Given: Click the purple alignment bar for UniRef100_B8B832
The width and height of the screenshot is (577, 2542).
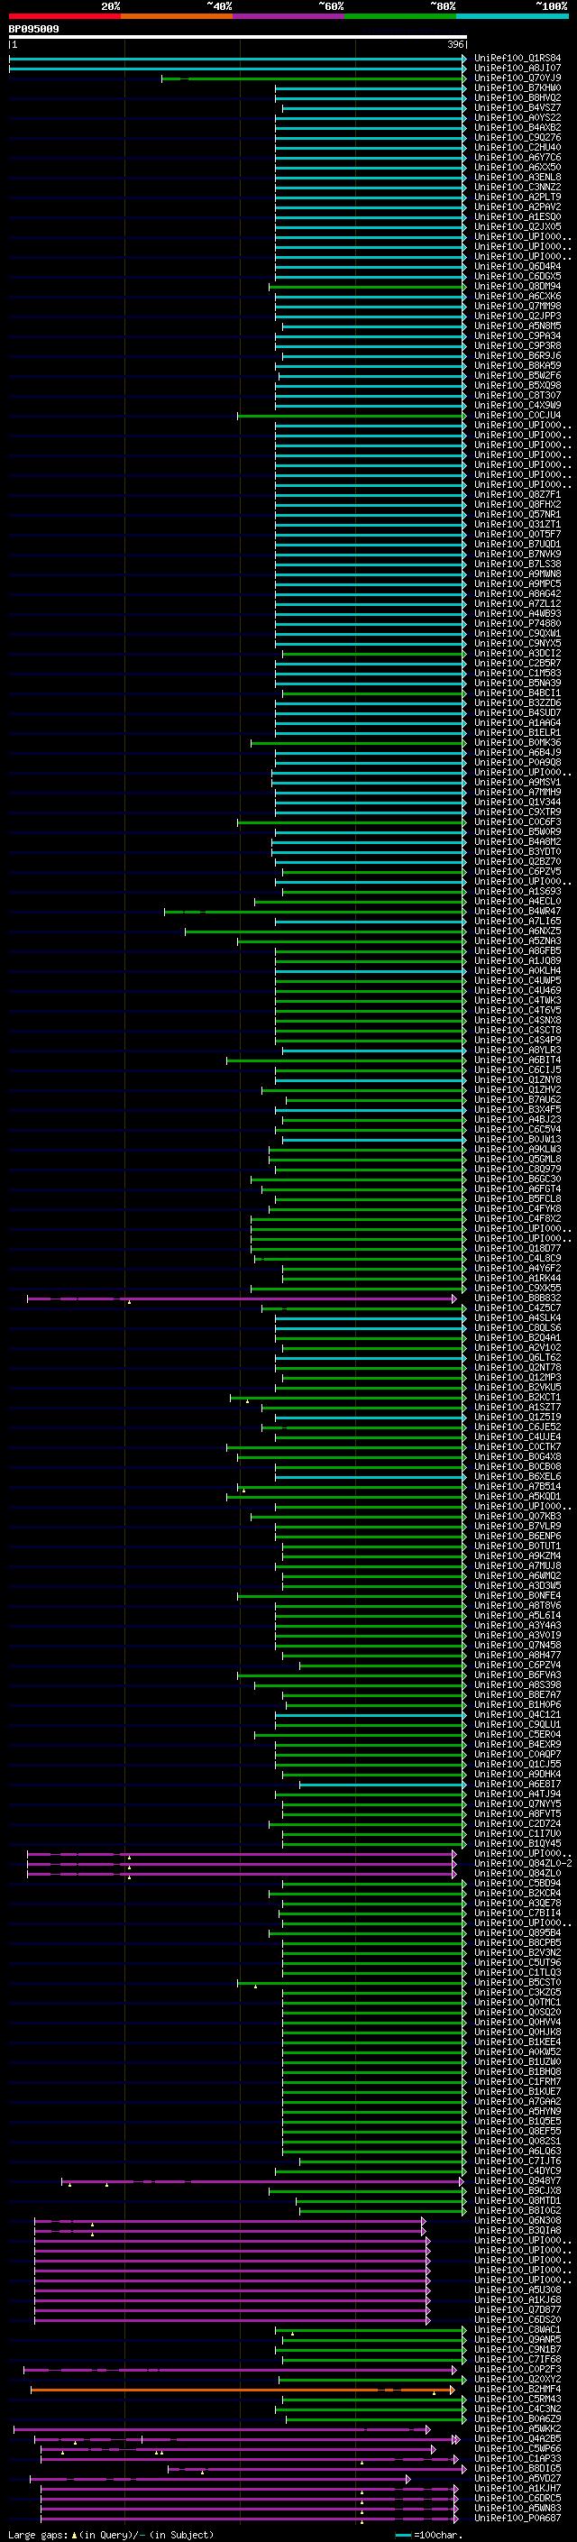Looking at the screenshot, I should pos(242,1299).
